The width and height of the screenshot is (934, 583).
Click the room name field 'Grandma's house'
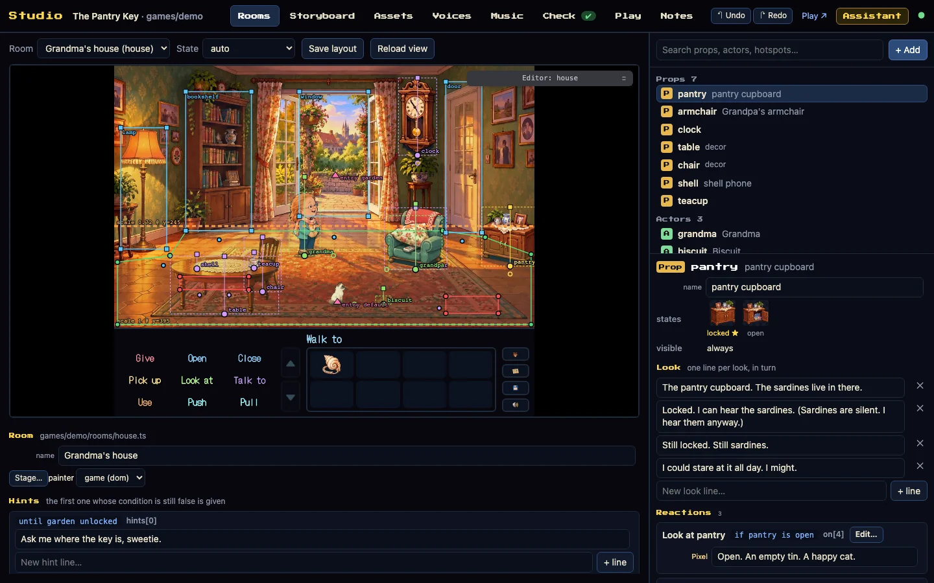[x=346, y=455]
